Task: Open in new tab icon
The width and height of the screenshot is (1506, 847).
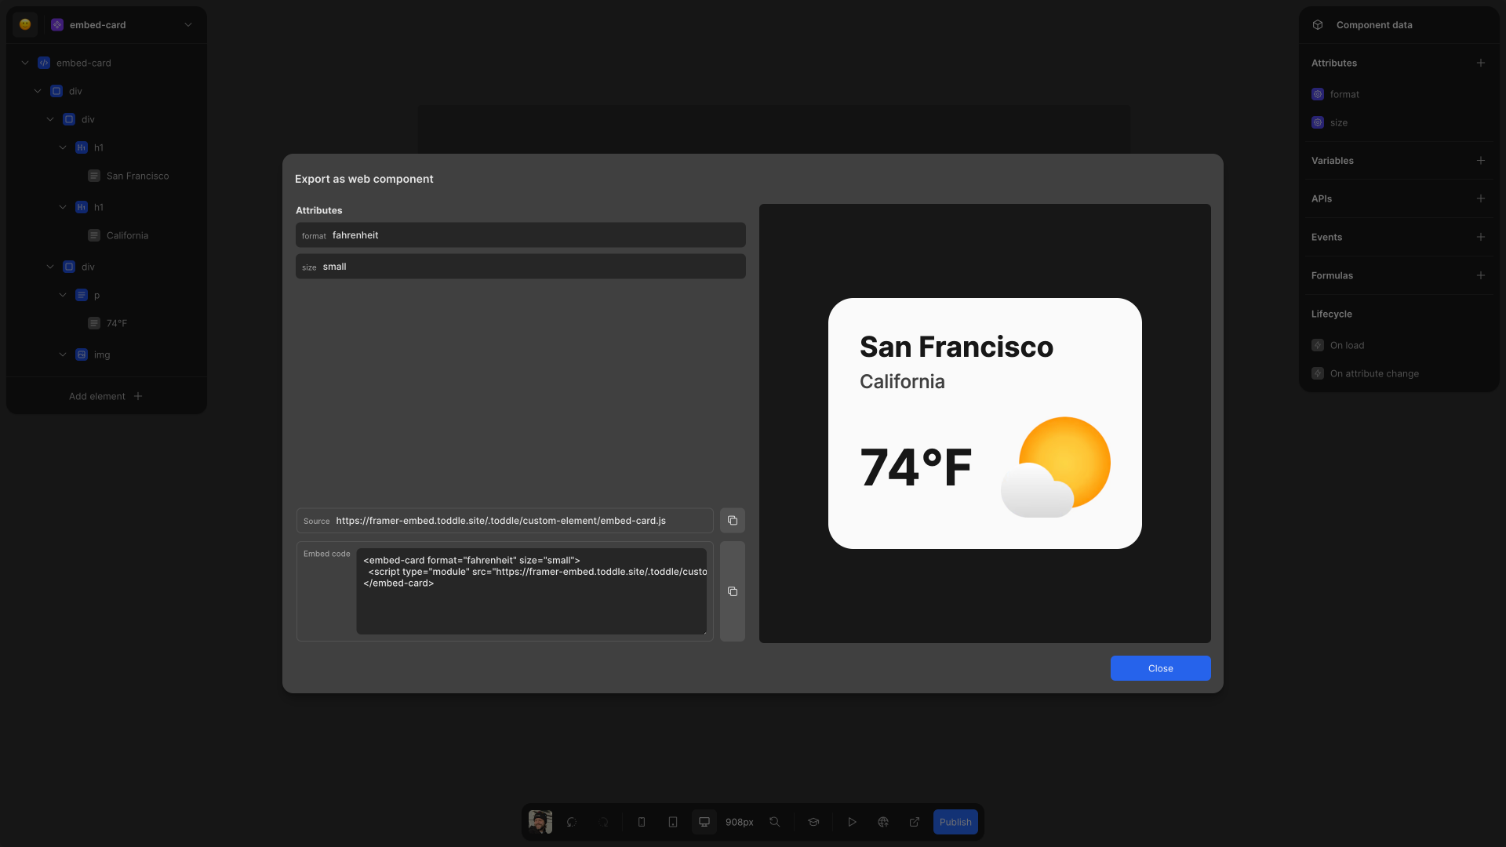Action: pyautogui.click(x=915, y=822)
